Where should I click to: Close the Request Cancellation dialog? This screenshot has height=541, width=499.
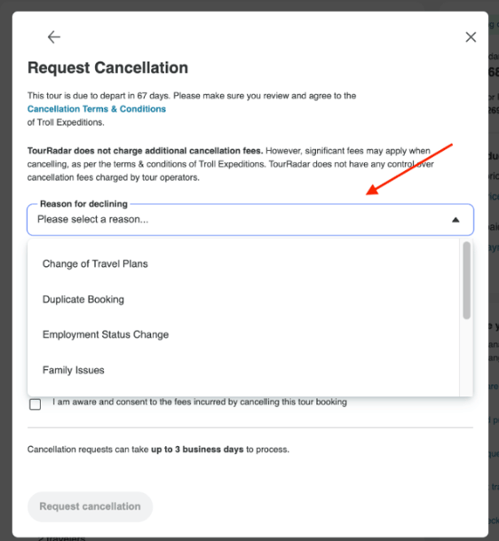[x=471, y=37]
